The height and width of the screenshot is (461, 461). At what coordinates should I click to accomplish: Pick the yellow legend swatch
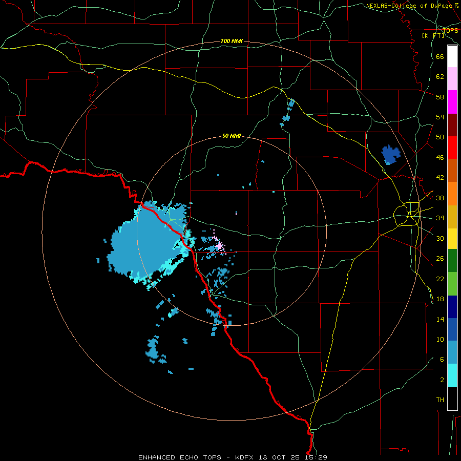pyautogui.click(x=452, y=239)
